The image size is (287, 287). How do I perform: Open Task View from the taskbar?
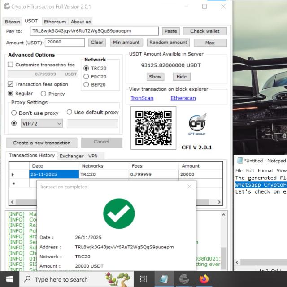(143, 279)
